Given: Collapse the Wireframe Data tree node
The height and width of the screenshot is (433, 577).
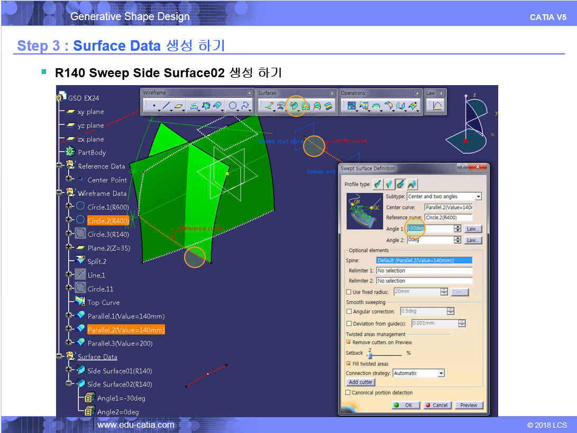Looking at the screenshot, I should (60, 193).
